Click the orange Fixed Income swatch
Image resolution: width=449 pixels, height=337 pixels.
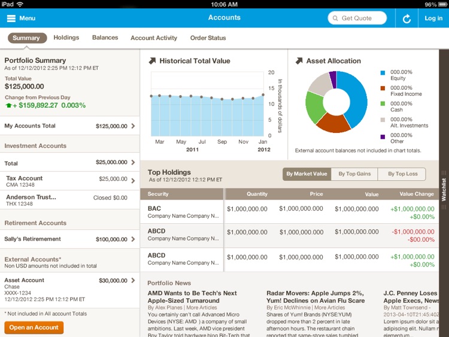click(383, 88)
